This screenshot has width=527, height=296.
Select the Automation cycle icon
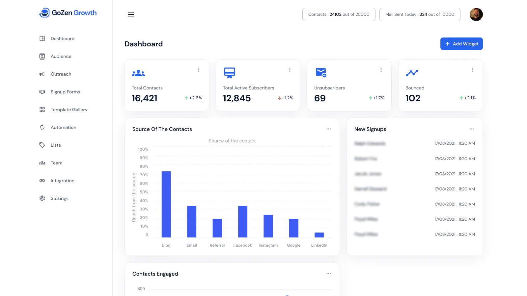[42, 127]
